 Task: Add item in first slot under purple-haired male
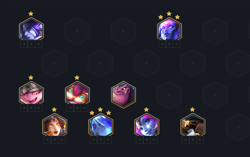pos(24,44)
